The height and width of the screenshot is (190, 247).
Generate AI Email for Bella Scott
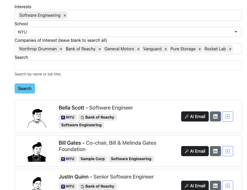(195, 116)
